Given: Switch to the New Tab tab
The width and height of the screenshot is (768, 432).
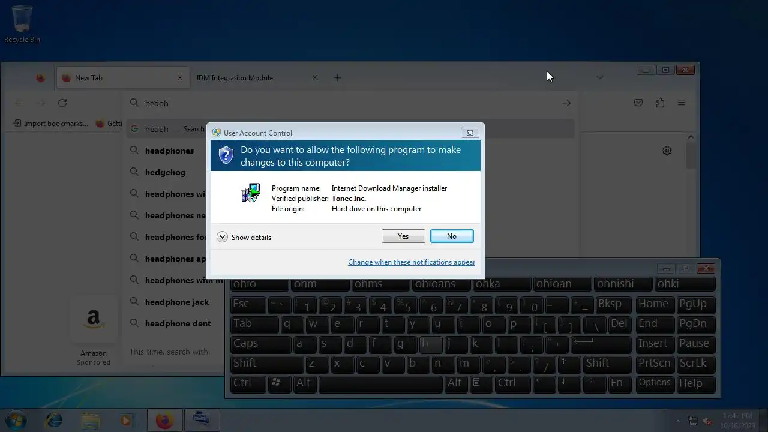Looking at the screenshot, I should (122, 77).
